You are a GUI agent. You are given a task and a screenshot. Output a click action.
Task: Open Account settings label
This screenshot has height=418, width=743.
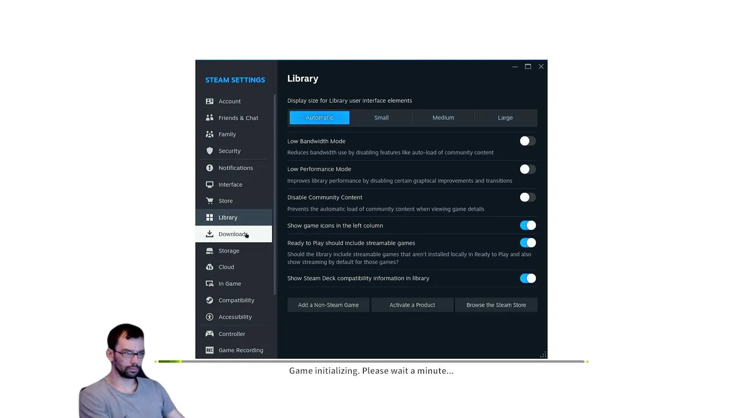[229, 101]
